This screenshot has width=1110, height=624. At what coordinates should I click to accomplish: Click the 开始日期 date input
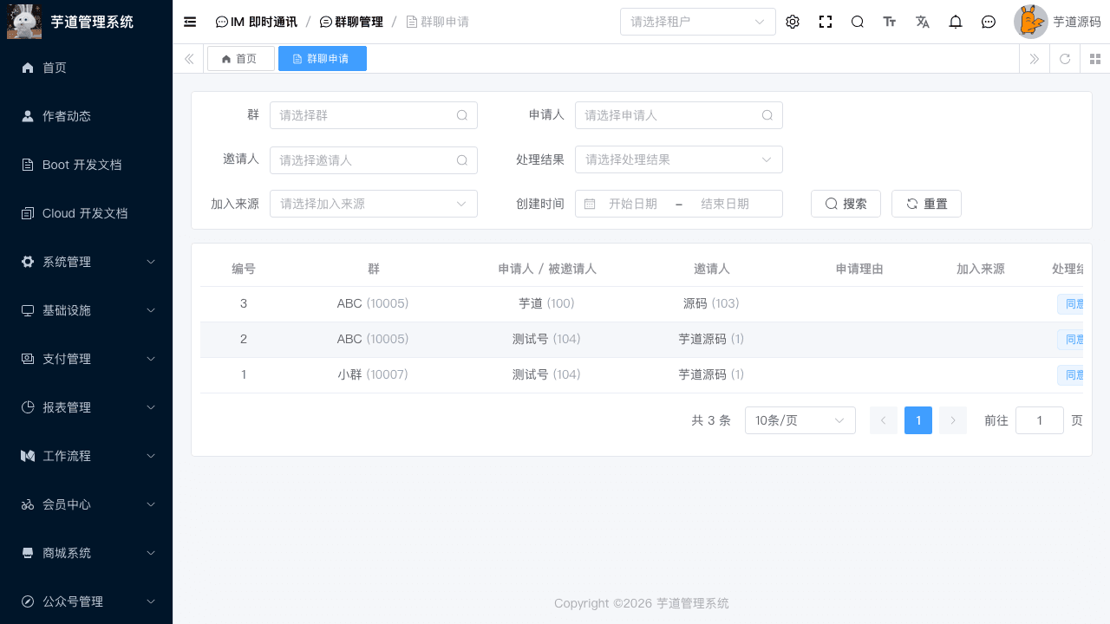click(x=633, y=204)
